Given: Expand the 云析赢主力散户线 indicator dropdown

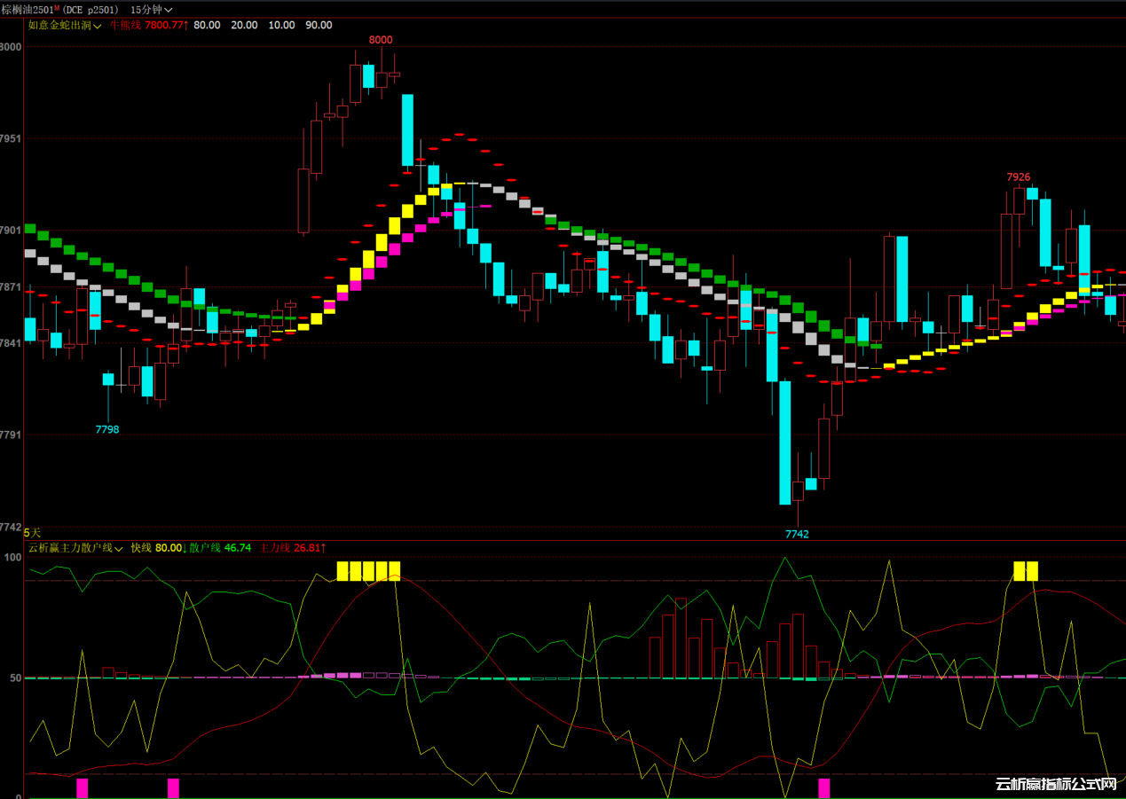Looking at the screenshot, I should coord(75,548).
